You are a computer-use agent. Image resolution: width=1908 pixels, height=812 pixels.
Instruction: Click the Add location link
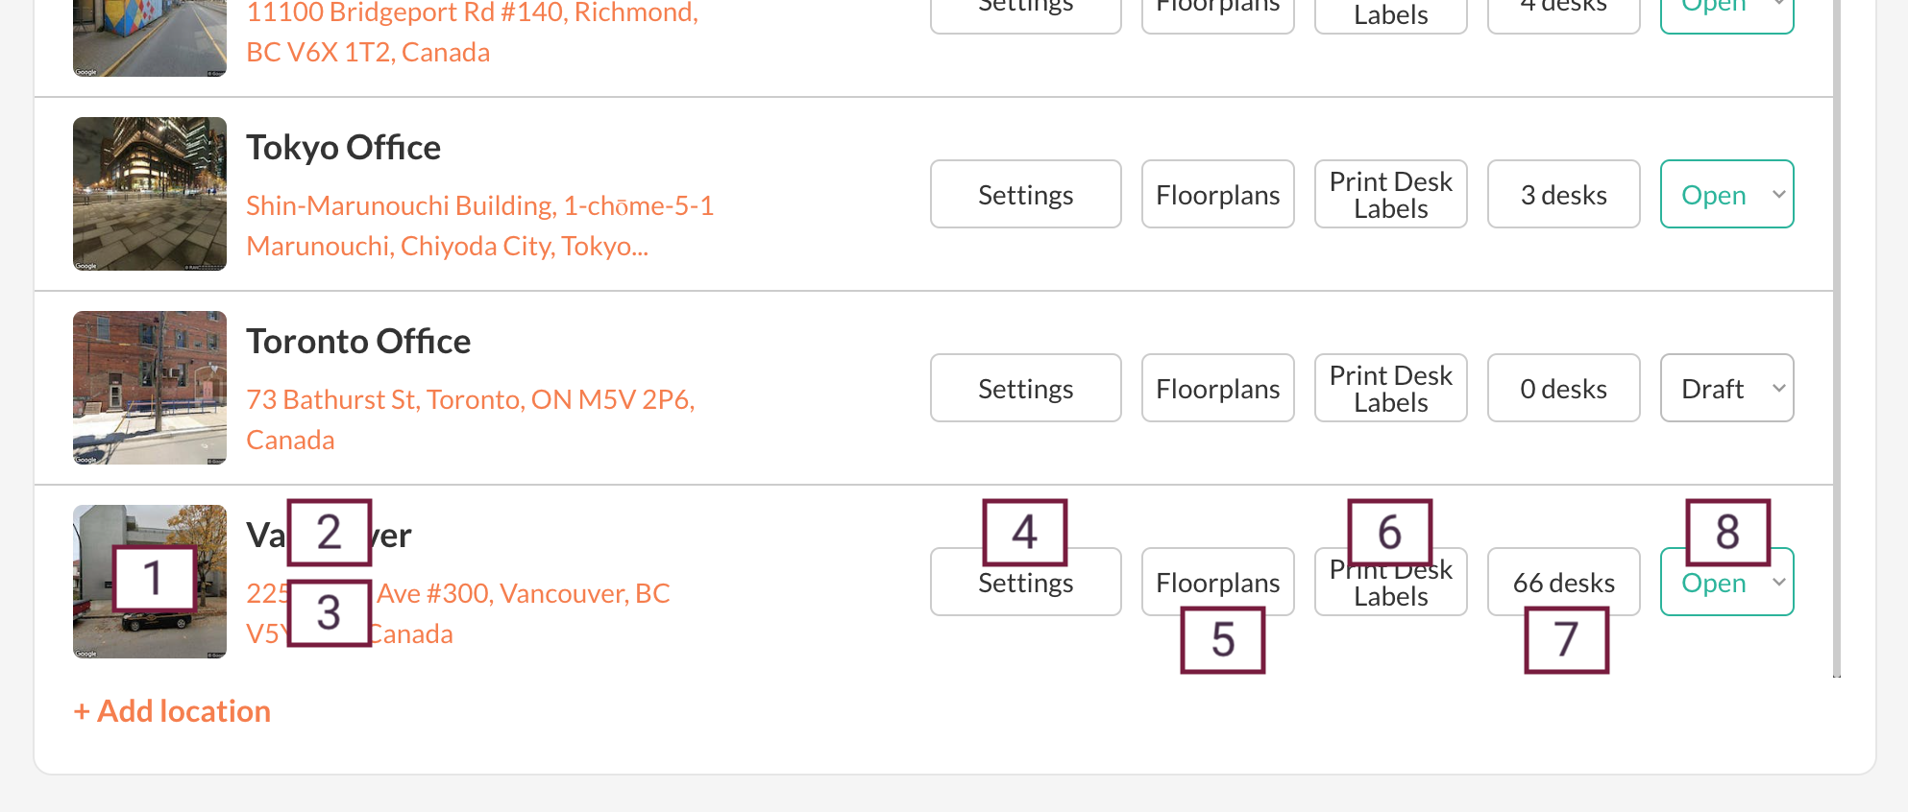pos(173,711)
